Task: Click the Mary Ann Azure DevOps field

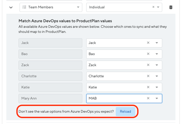Action: 50,98
